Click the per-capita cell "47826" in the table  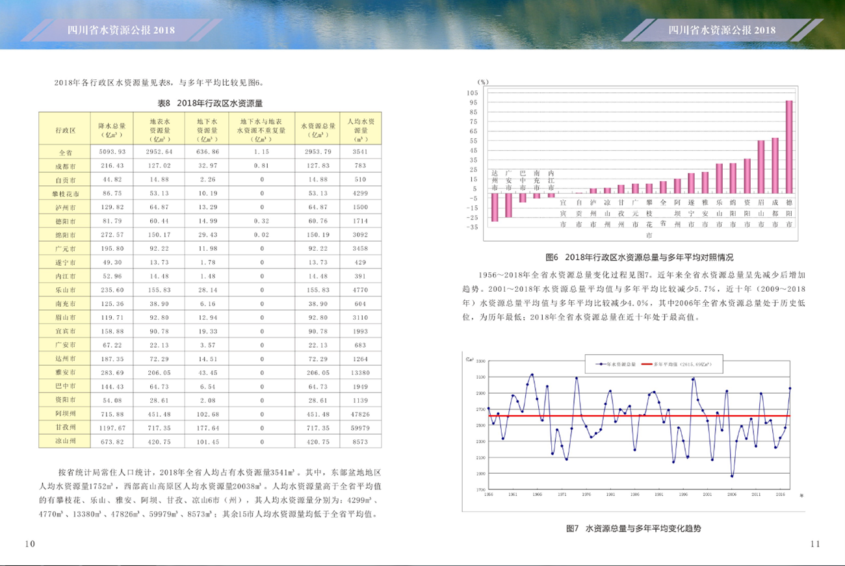pyautogui.click(x=361, y=413)
